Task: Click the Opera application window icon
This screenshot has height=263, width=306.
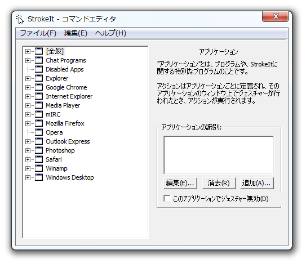Action: click(x=39, y=132)
